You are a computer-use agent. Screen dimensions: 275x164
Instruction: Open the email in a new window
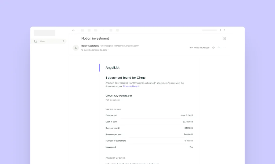coord(224,39)
